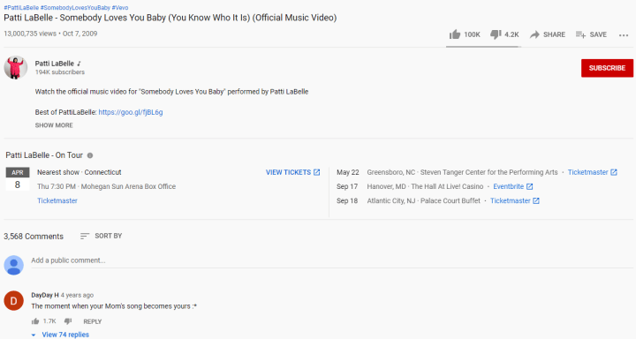Click the 1.7K comment likes count
Image resolution: width=636 pixels, height=339 pixels.
[x=49, y=321]
